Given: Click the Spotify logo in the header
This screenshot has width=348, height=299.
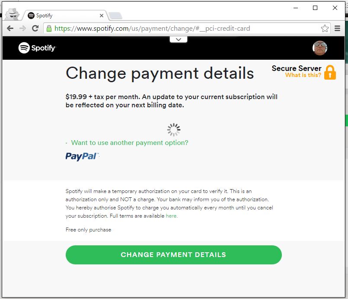Looking at the screenshot, I should tap(37, 48).
